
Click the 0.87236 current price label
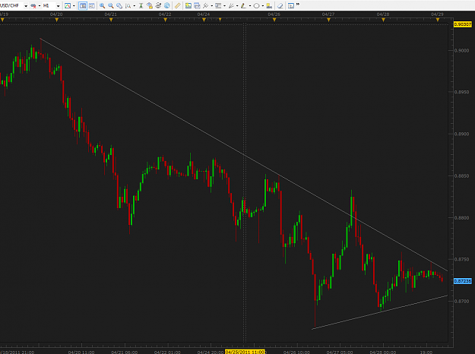tap(463, 281)
